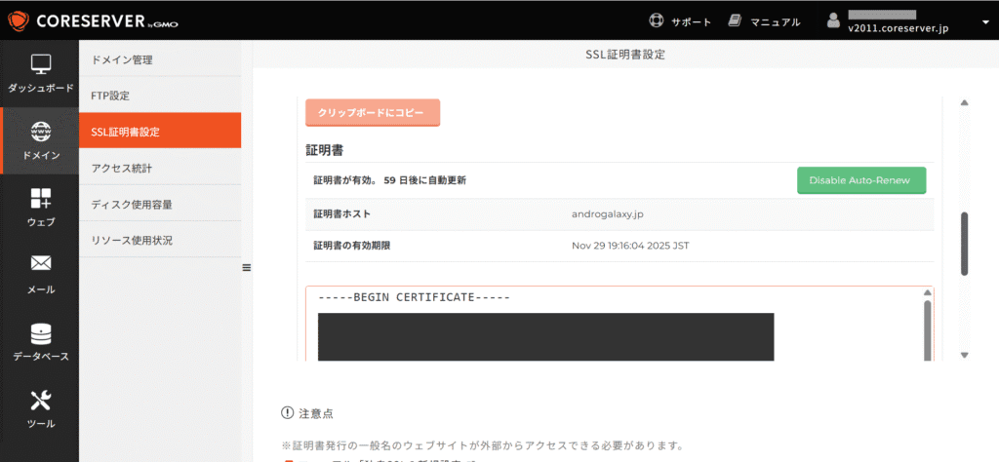999x462 pixels.
Task: Select the Domain globe icon
Action: click(41, 131)
